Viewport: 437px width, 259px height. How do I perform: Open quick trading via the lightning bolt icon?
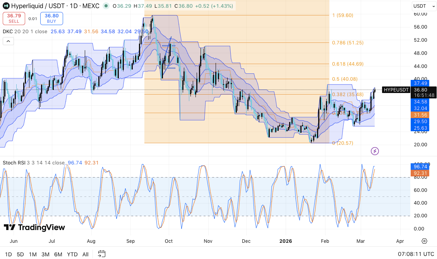coord(374,151)
